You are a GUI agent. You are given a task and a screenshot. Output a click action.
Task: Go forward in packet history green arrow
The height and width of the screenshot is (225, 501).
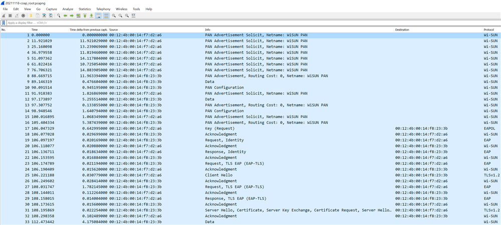[72, 15]
